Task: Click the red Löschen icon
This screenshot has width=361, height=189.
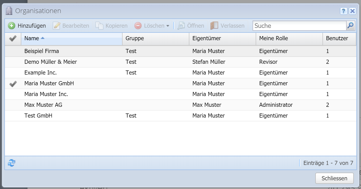Action: coord(138,26)
